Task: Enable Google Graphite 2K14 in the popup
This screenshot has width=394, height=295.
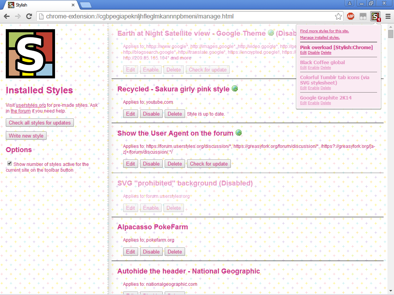Action: click(x=314, y=103)
